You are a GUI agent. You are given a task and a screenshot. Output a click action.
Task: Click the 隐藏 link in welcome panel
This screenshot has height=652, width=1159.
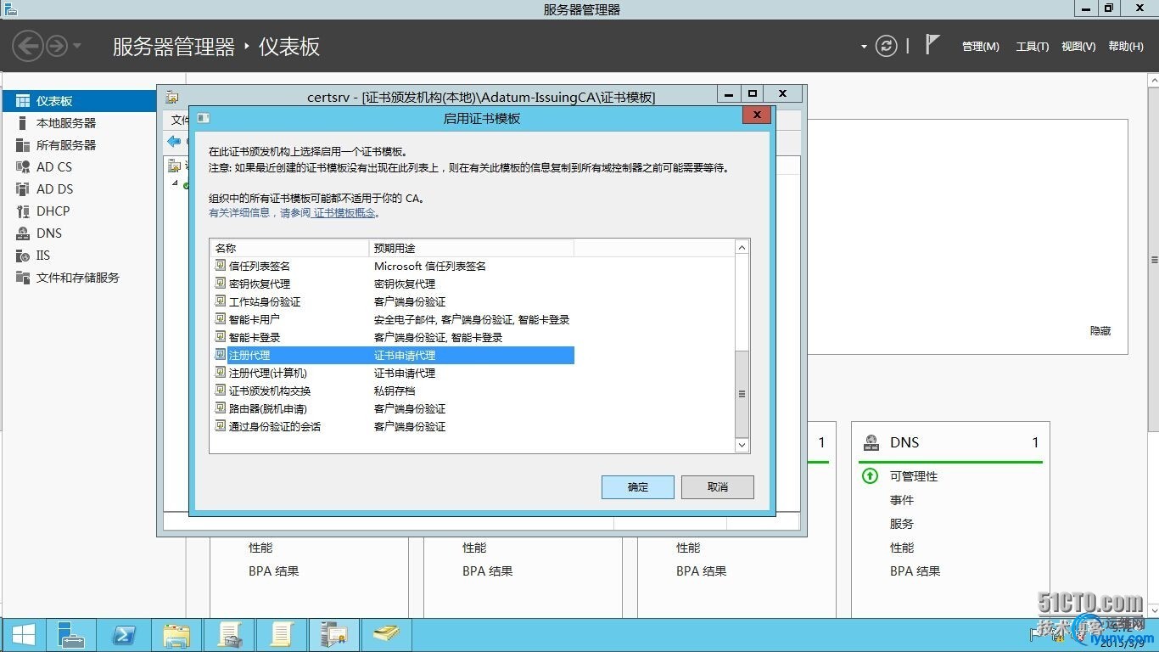click(x=1100, y=331)
